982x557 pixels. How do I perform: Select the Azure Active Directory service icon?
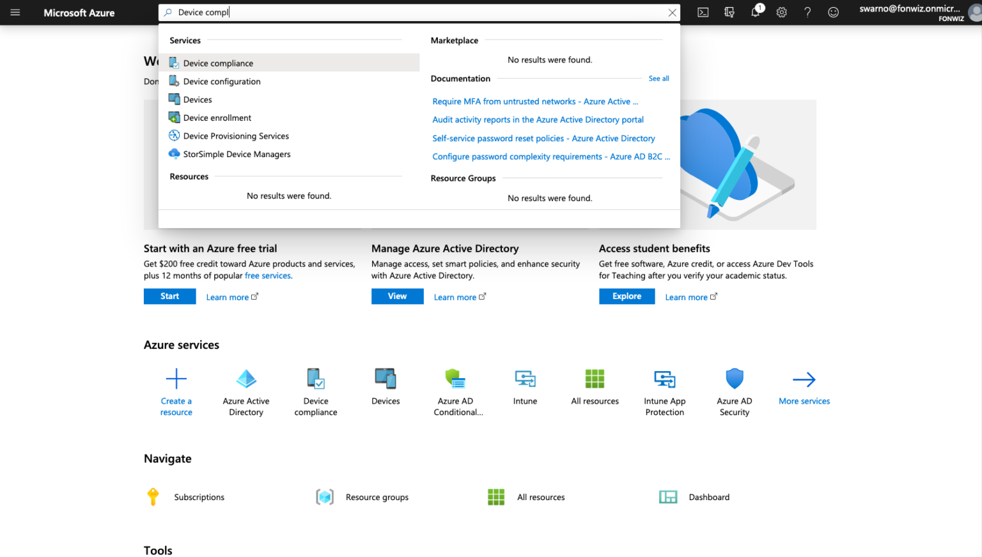point(246,378)
